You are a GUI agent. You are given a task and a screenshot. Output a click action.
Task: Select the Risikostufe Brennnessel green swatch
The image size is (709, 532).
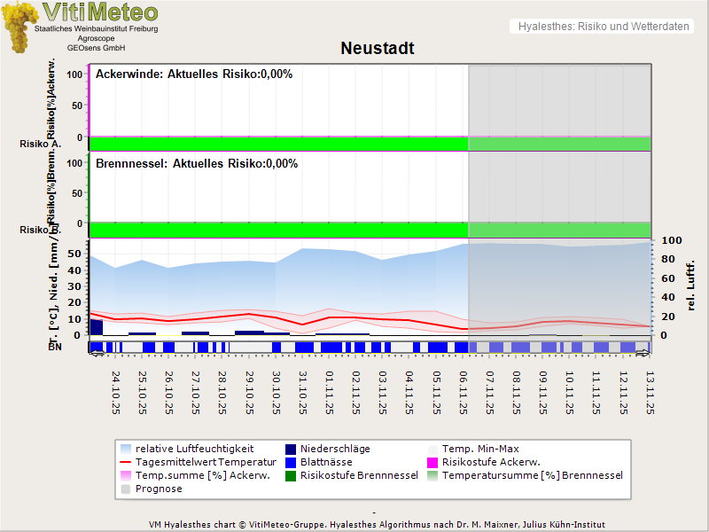point(290,475)
